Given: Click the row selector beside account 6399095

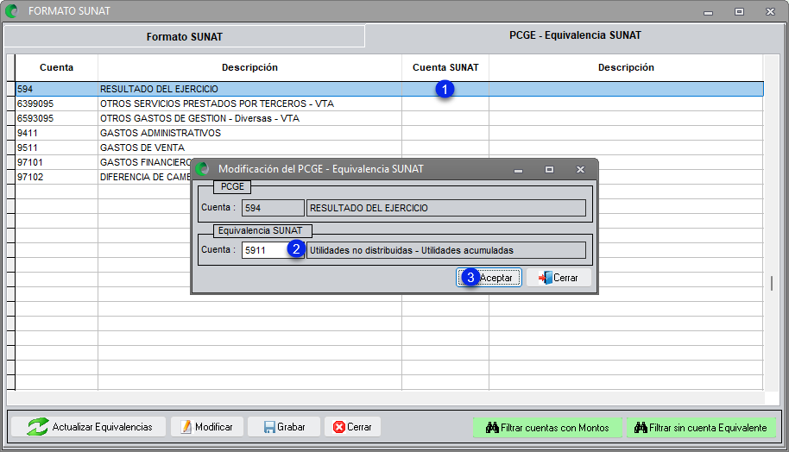Looking at the screenshot, I should [x=11, y=104].
